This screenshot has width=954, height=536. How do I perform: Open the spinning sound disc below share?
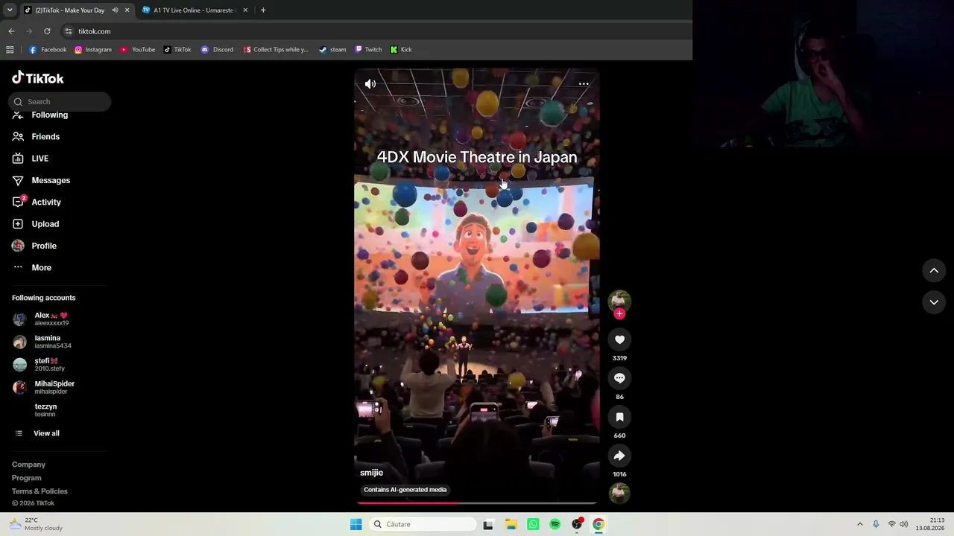619,493
